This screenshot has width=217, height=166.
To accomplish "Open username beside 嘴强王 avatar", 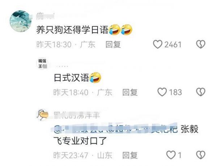I will tap(61, 66).
